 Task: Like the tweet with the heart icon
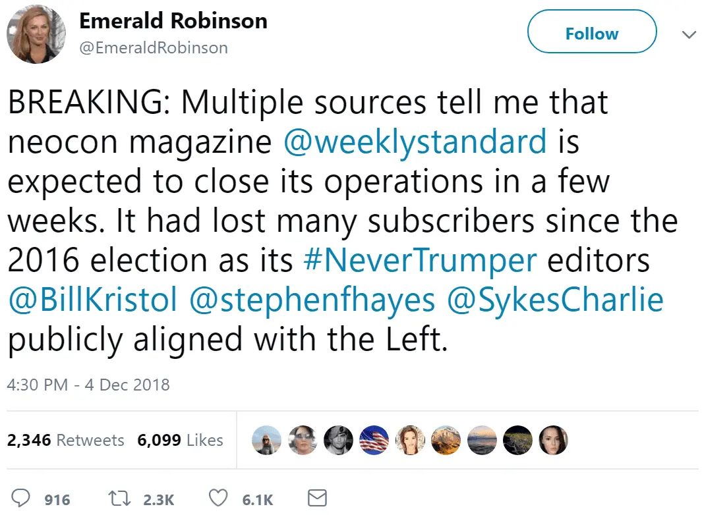pyautogui.click(x=218, y=498)
